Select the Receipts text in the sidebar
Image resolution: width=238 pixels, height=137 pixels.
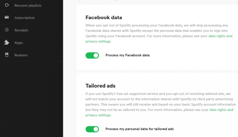22,30
